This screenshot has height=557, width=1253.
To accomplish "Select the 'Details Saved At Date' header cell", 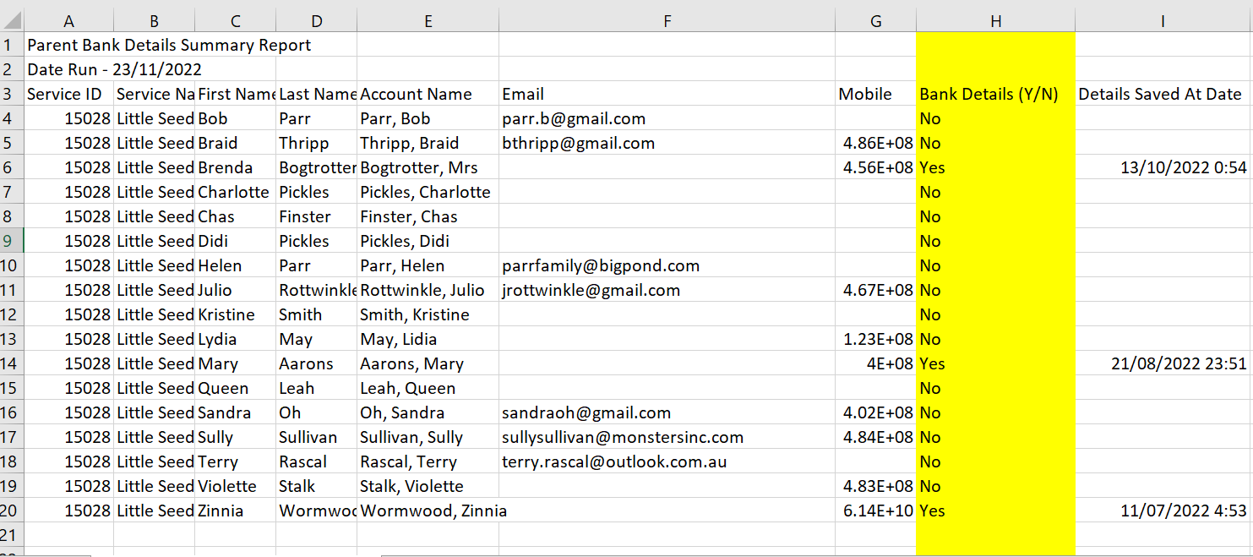I will click(x=1160, y=94).
